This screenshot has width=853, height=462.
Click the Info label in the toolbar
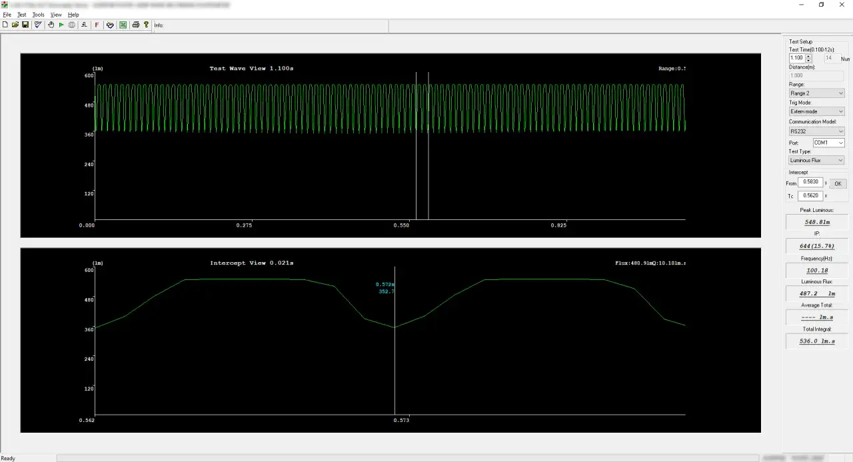pos(159,25)
